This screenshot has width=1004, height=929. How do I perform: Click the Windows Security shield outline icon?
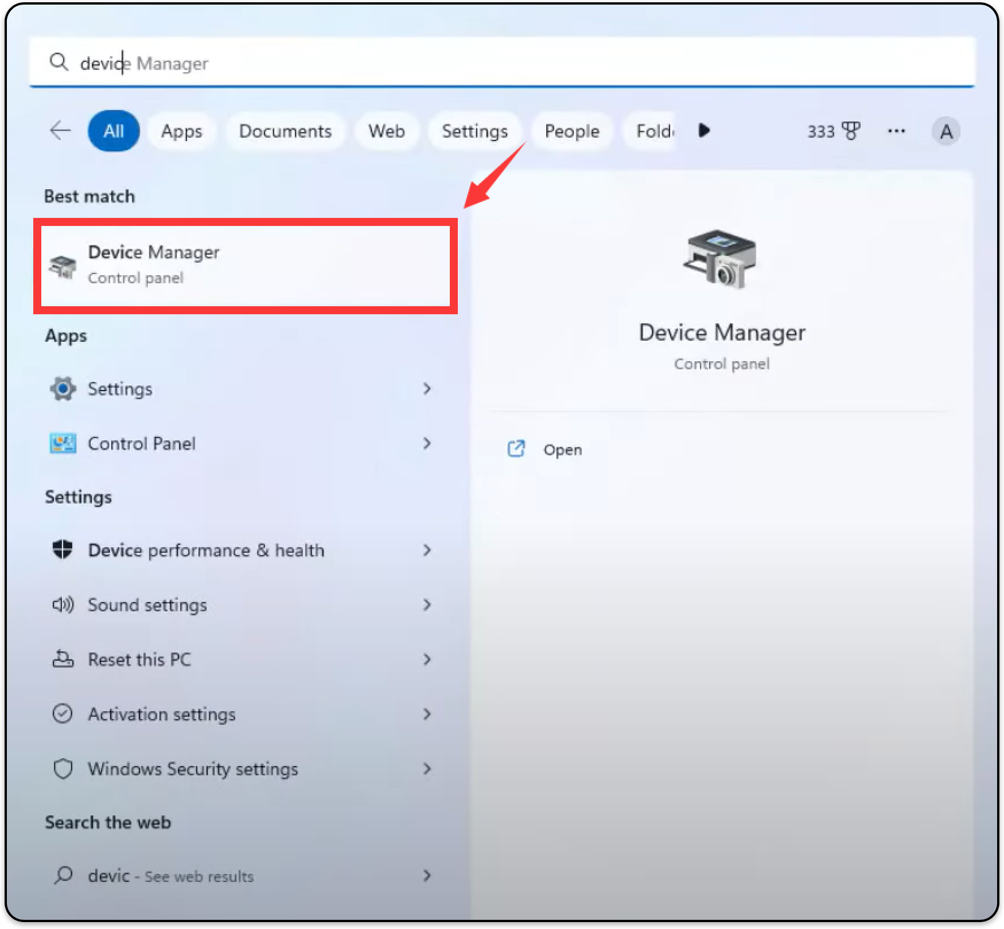tap(63, 768)
